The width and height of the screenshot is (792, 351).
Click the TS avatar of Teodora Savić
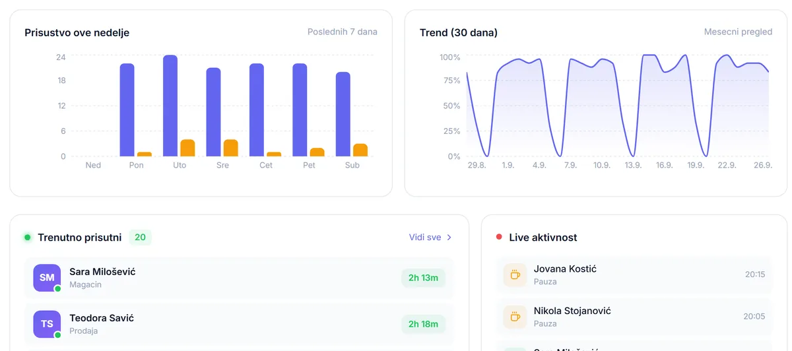point(47,324)
